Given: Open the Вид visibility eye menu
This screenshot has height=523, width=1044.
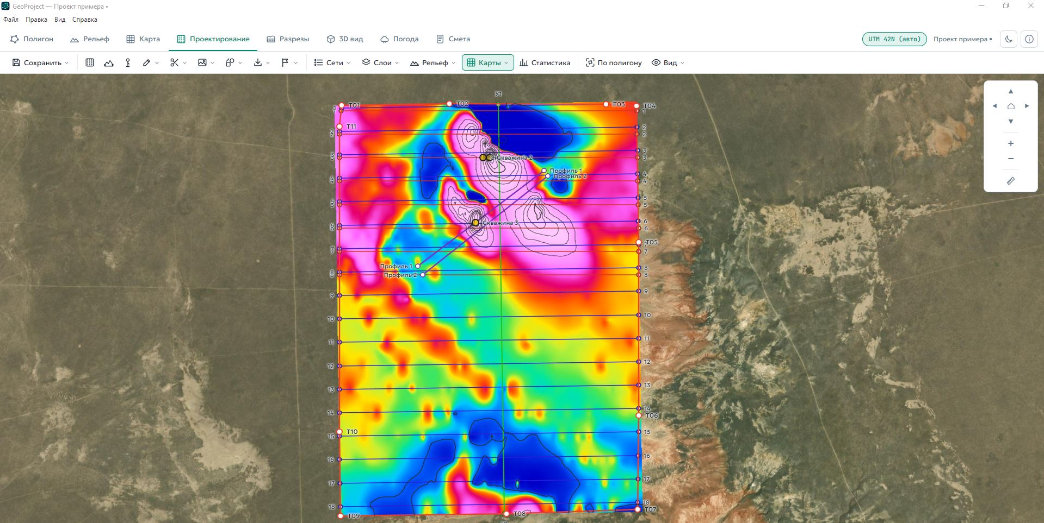Looking at the screenshot, I should pyautogui.click(x=668, y=62).
